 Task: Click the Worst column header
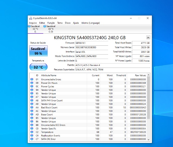(107, 75)
